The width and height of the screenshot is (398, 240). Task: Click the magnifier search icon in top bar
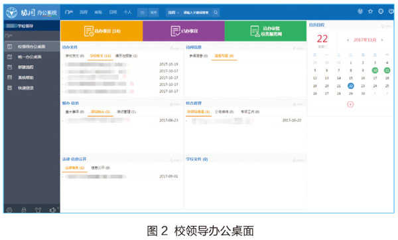tap(216, 13)
